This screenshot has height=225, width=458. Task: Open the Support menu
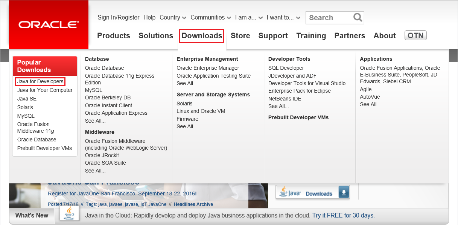(x=273, y=36)
